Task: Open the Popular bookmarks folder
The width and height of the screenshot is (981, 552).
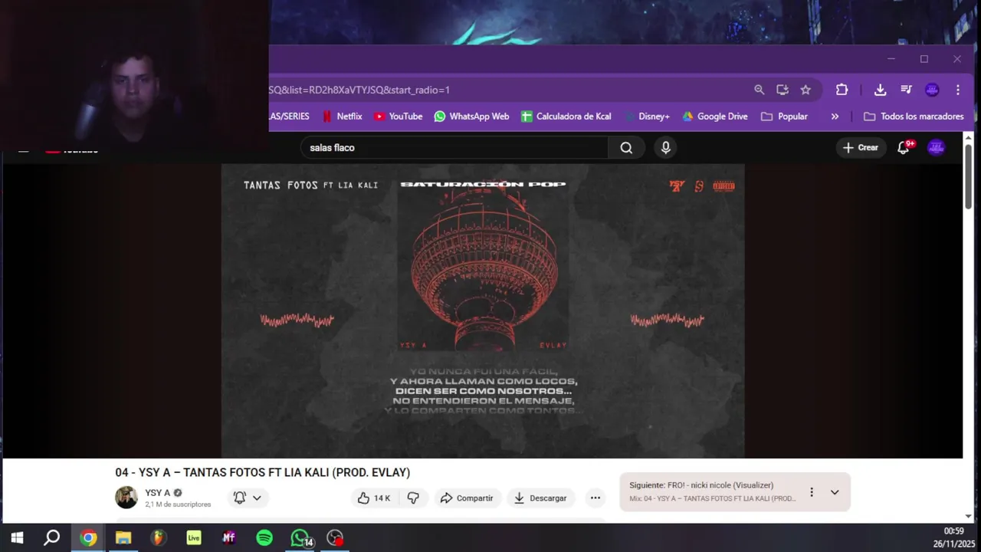Action: (784, 117)
